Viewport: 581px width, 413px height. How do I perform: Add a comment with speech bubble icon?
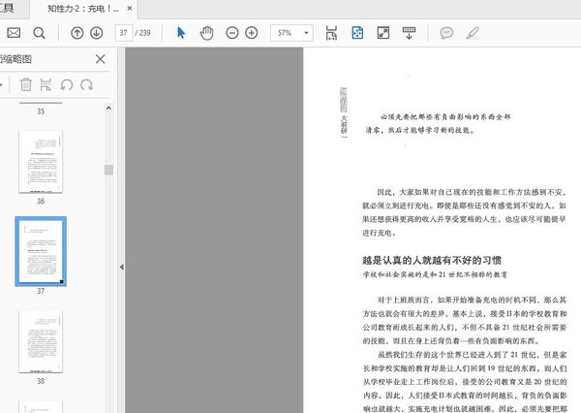(x=446, y=33)
